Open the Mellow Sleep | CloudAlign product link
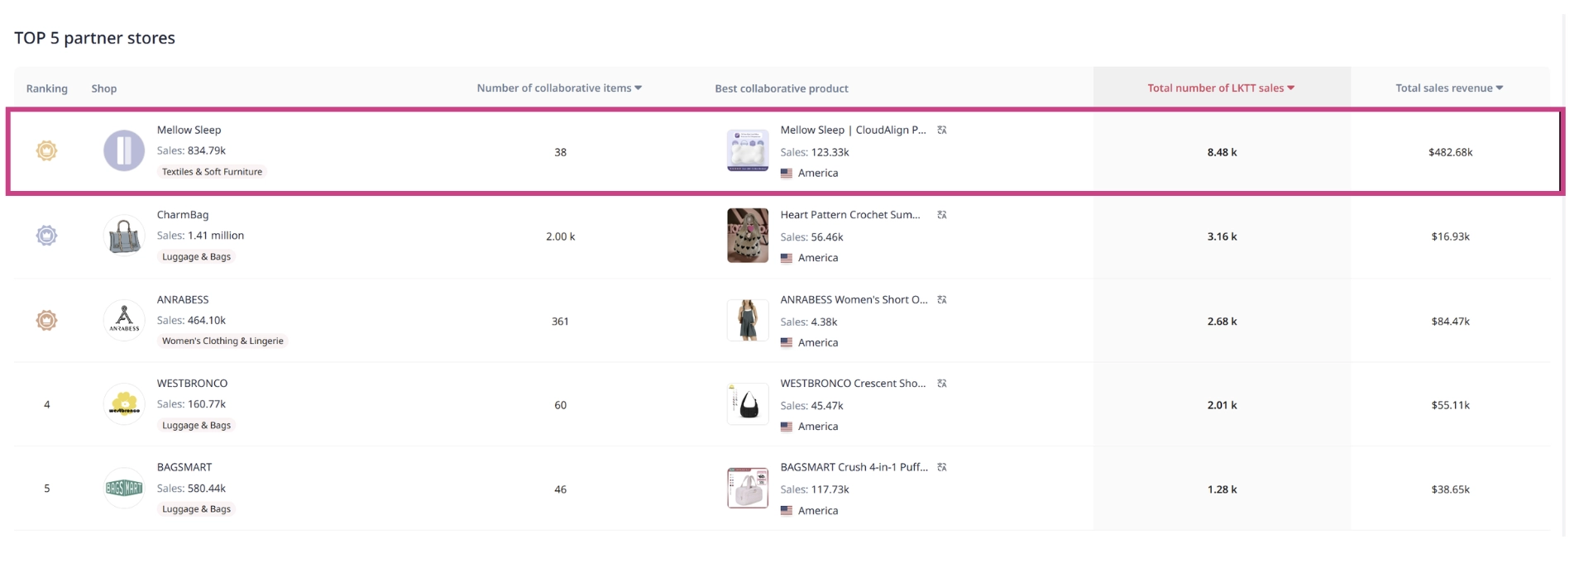Viewport: 1579px width, 563px height. coord(853,130)
